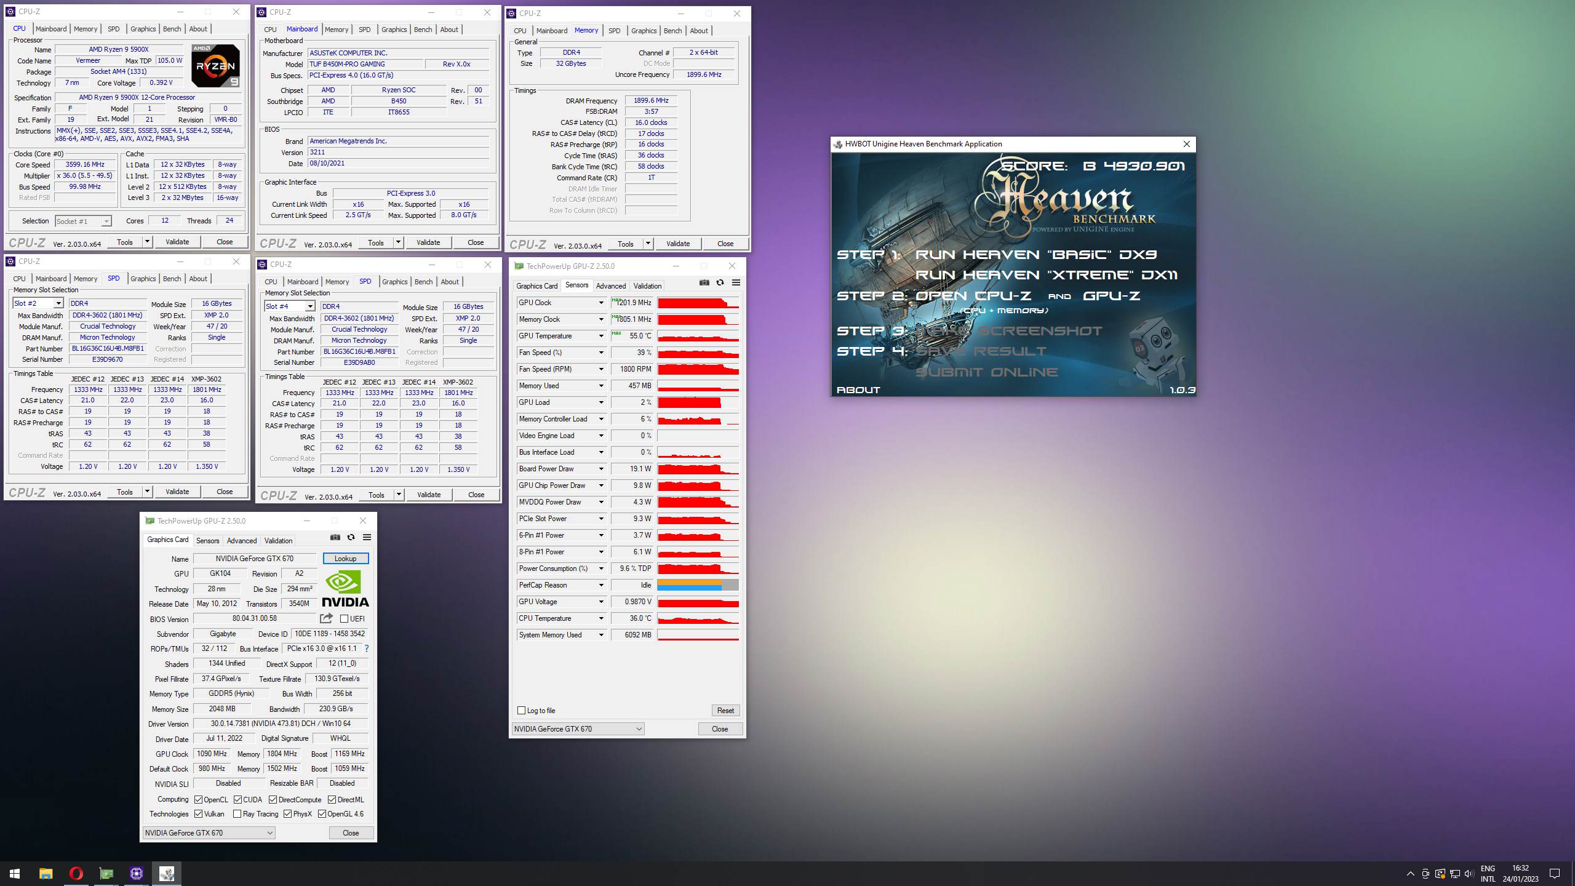Open Validation tab in GPU-Z Graphics Card window

[278, 541]
